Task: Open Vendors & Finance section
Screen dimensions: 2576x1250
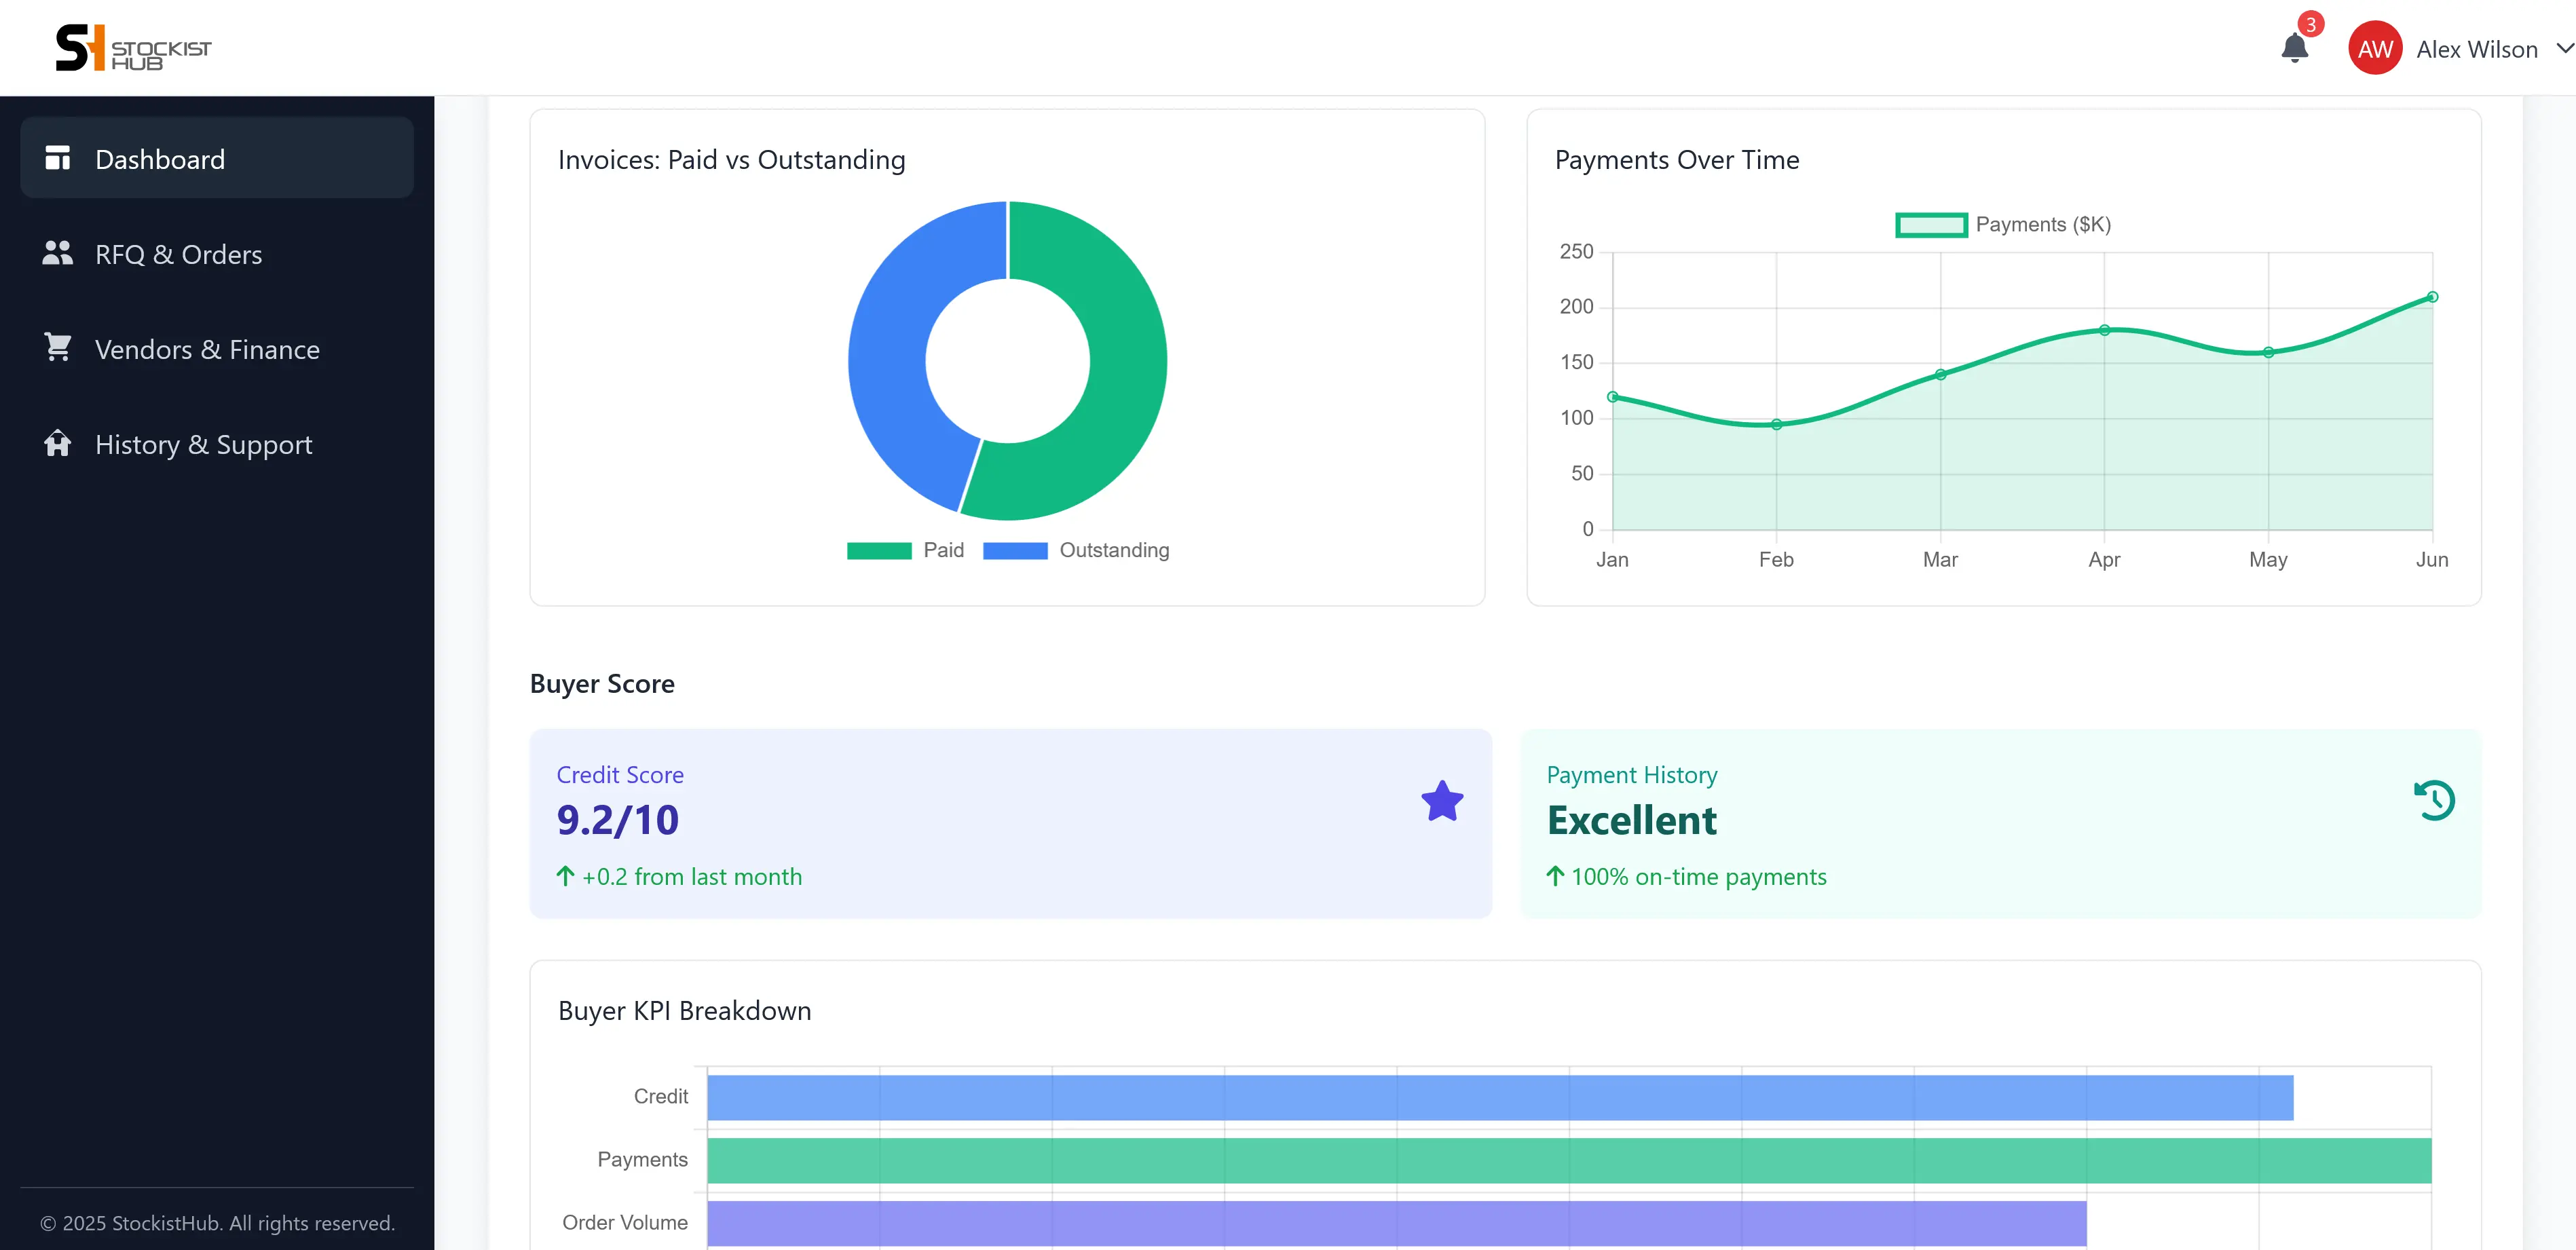Action: 217,348
